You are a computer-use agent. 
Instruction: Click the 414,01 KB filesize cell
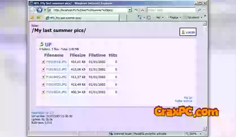tap(78, 62)
